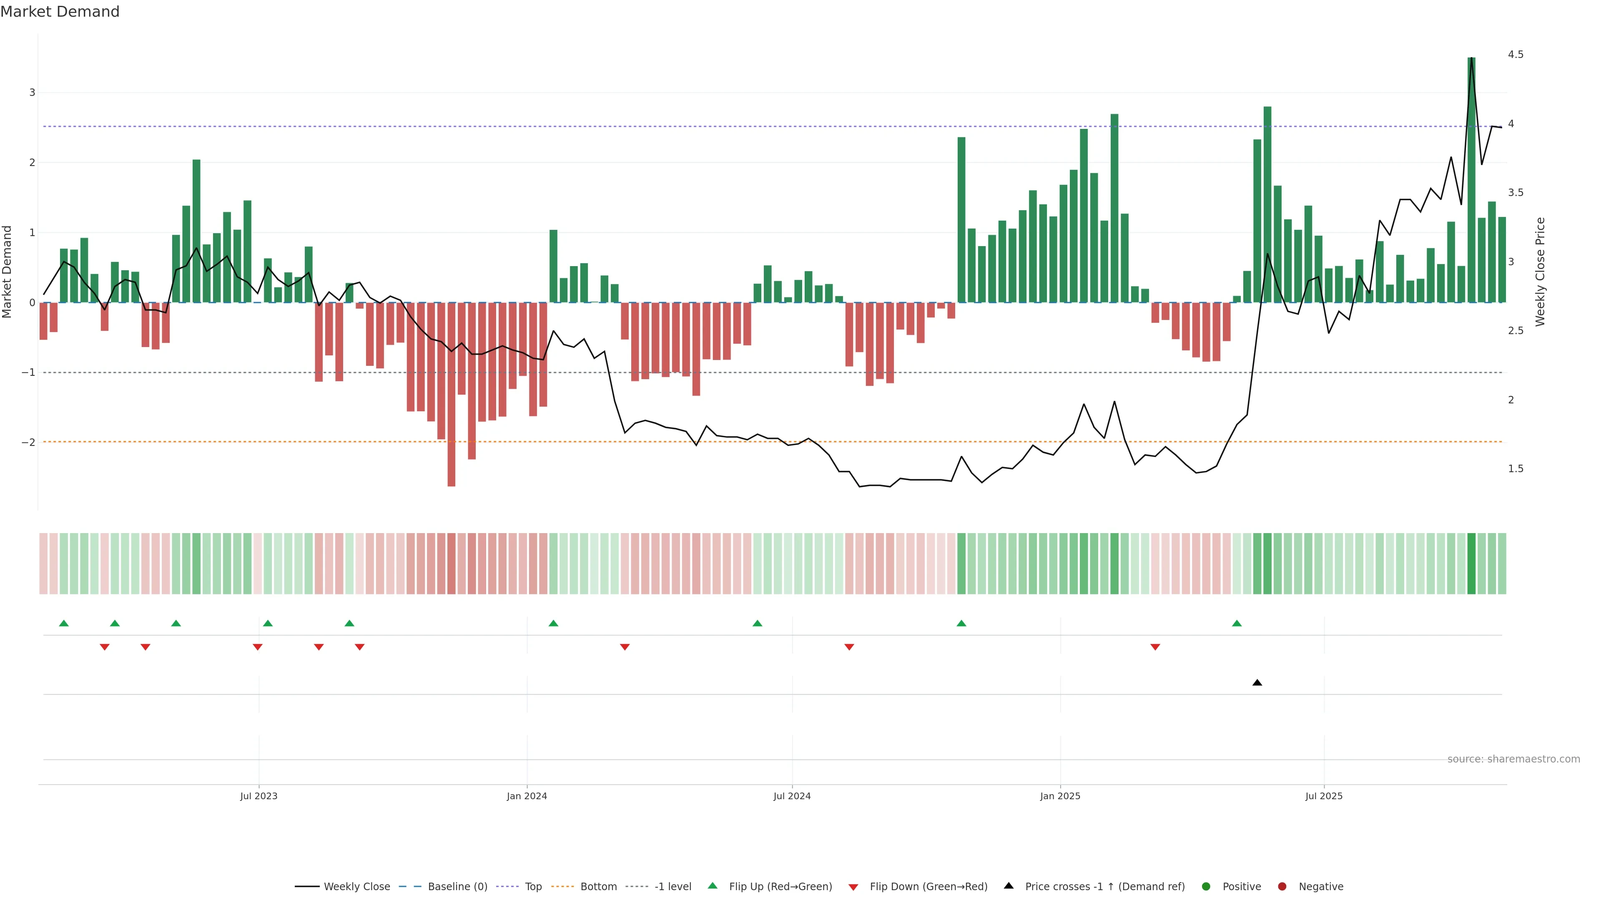Click Flip Down red triangle legend icon
Image resolution: width=1601 pixels, height=901 pixels.
pos(853,887)
